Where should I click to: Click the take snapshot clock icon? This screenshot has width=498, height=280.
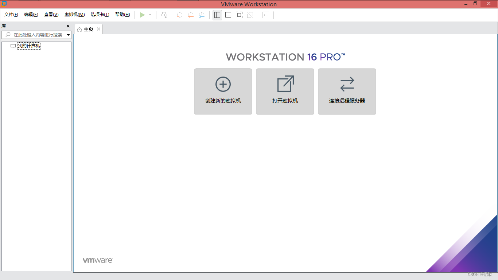(x=179, y=15)
